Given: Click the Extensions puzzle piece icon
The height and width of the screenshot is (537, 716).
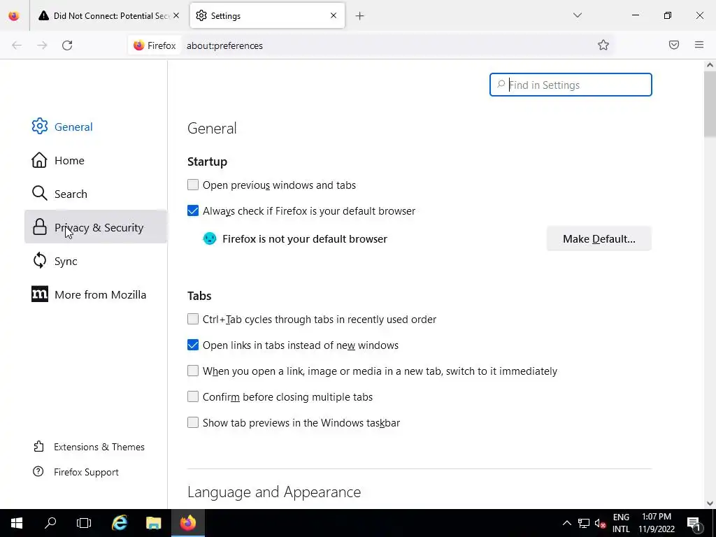Looking at the screenshot, I should [x=39, y=447].
